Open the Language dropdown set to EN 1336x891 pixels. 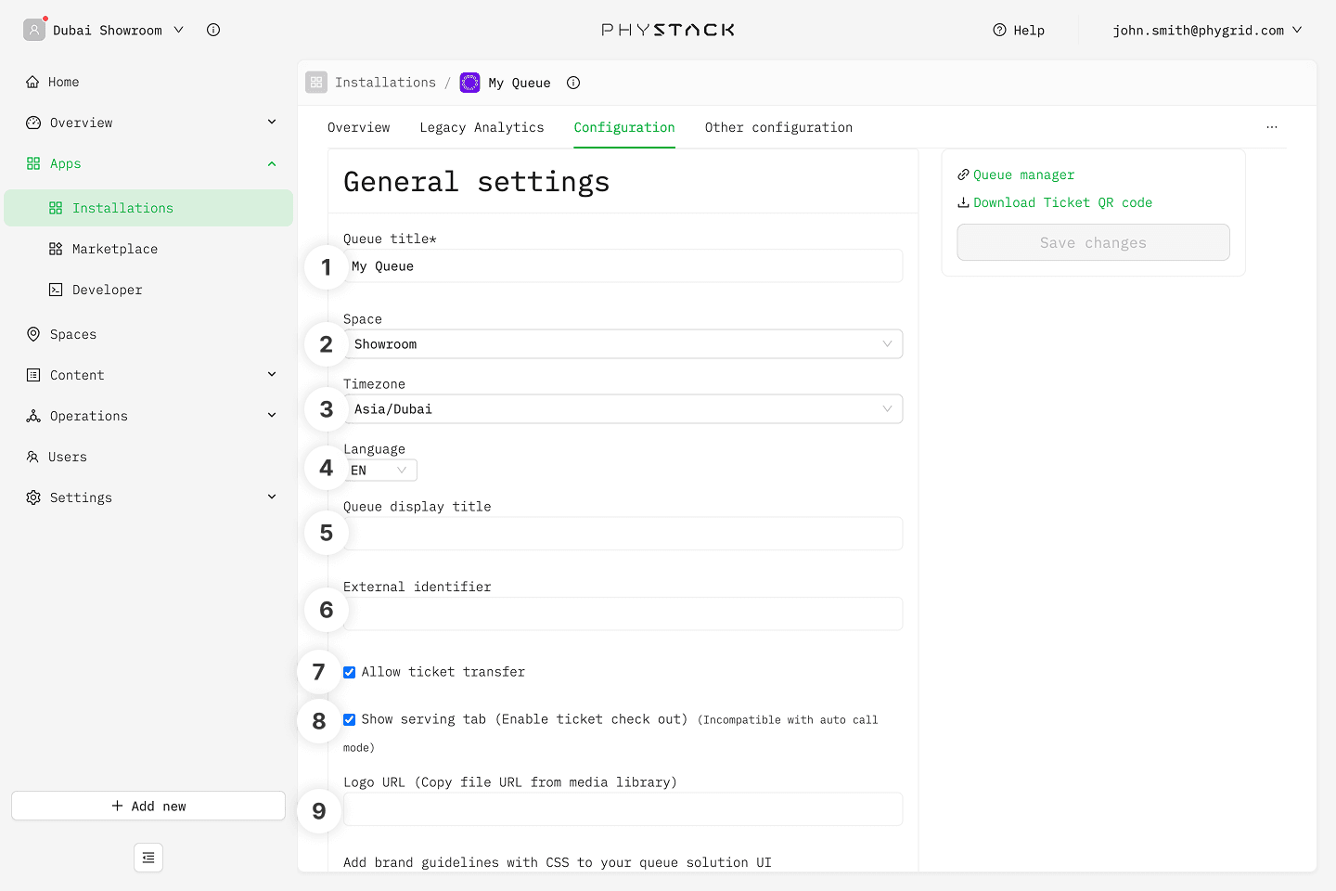(380, 471)
